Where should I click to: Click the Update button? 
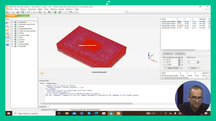[24, 16]
